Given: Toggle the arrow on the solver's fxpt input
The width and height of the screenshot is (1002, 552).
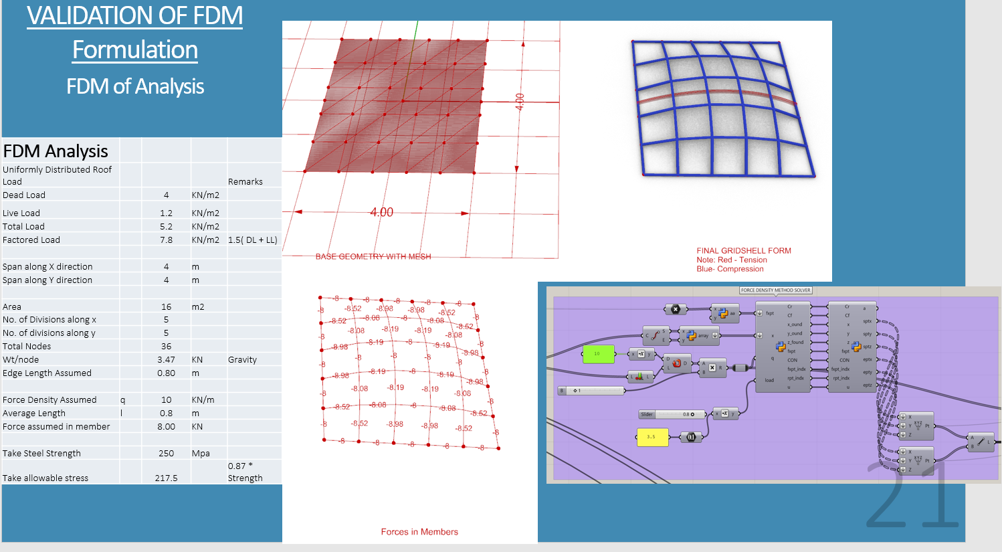Looking at the screenshot, I should click(x=759, y=313).
